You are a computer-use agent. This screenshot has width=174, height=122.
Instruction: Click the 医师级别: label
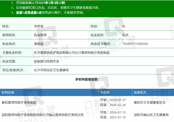9,35
